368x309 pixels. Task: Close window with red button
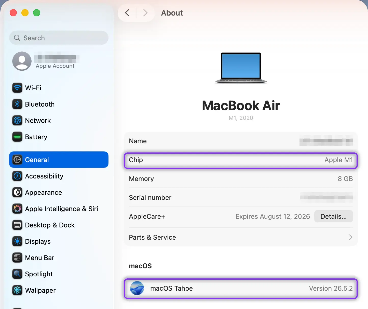[x=13, y=13]
